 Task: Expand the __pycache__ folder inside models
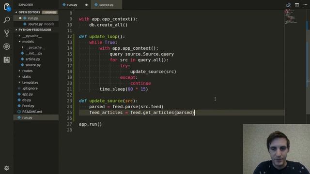[35, 47]
